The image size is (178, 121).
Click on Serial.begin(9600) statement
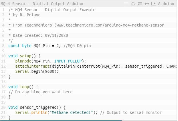[37, 71]
